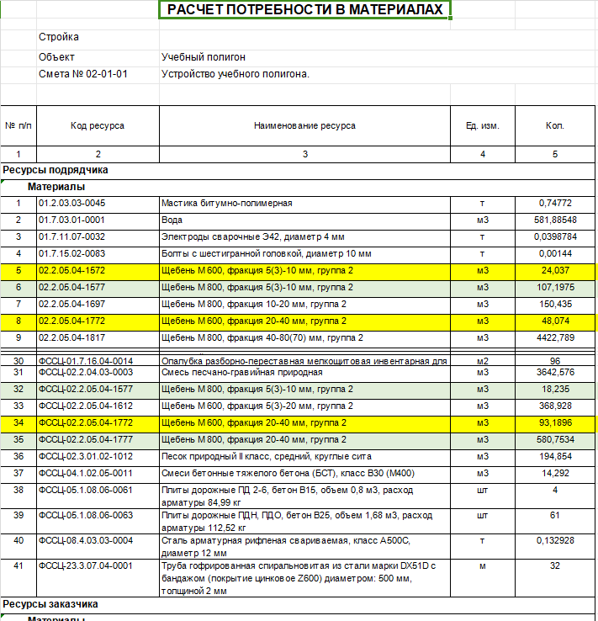The image size is (598, 621).
Task: Select 'Плиты дорожные ПД 2-6' name cell
Action: tap(304, 496)
